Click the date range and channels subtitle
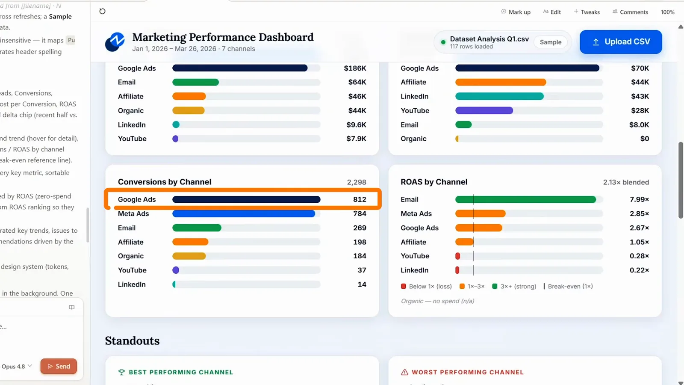 (194, 49)
